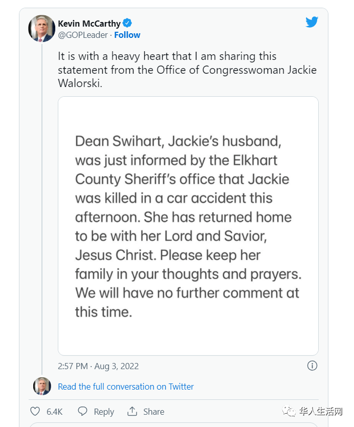Click the 华人生活网 watermark text
The width and height of the screenshot is (354, 427).
321,411
